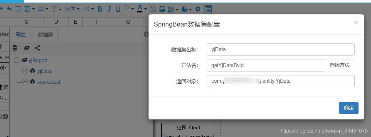Screen dimensions: 371x137
Task: Click the 确定 confirm button
Action: point(349,108)
